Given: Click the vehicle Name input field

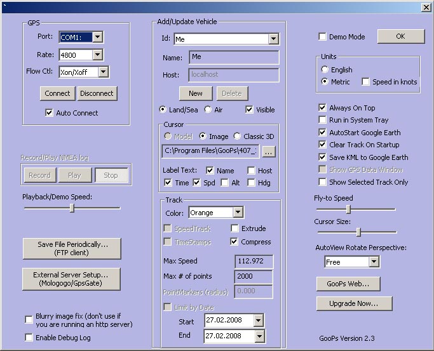Looking at the screenshot, I should (234, 57).
